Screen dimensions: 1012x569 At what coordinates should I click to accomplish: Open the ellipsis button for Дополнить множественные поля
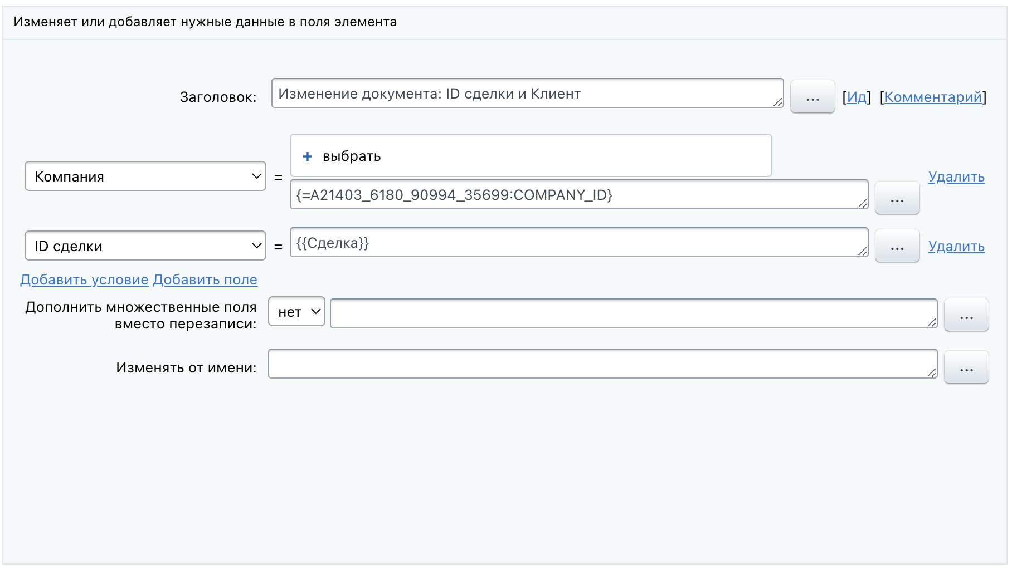966,315
